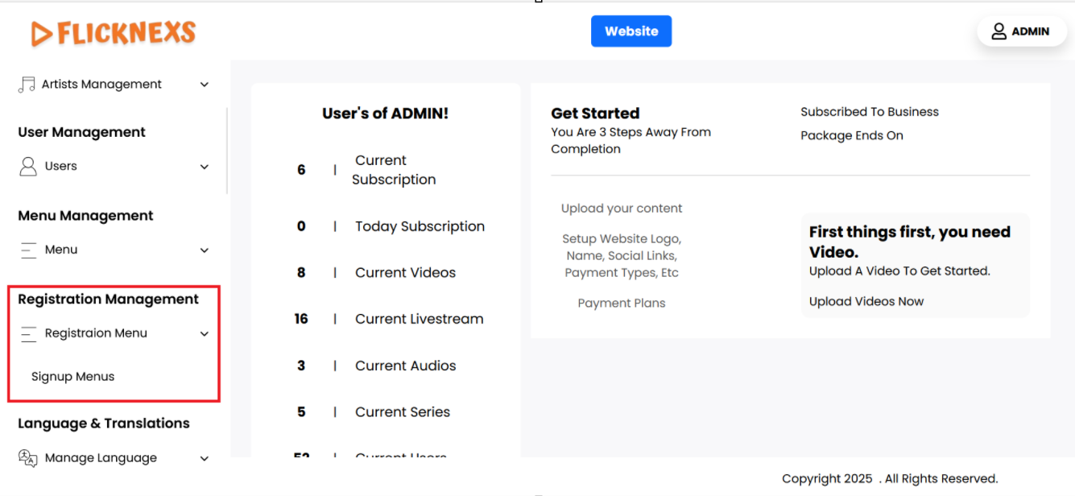Click the Manage Language translate icon
This screenshot has height=496, width=1075.
(28, 458)
